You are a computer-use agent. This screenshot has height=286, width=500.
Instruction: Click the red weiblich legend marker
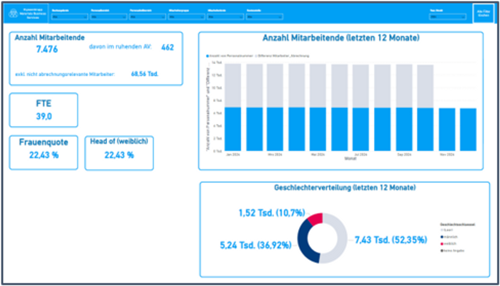click(441, 244)
